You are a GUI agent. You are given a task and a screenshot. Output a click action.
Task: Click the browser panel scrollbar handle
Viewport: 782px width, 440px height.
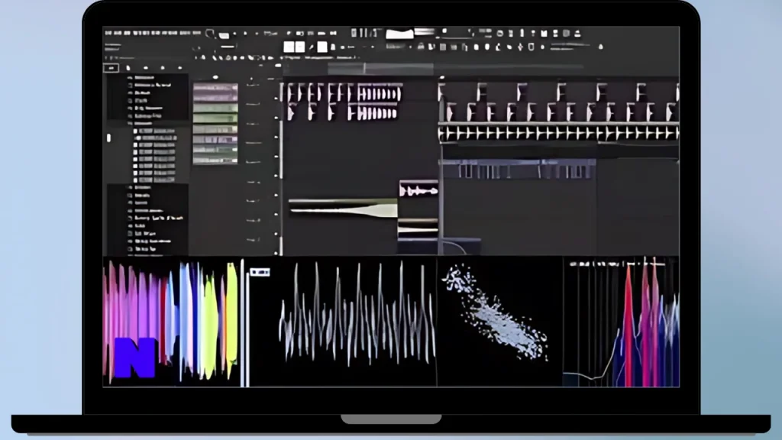tap(108, 137)
